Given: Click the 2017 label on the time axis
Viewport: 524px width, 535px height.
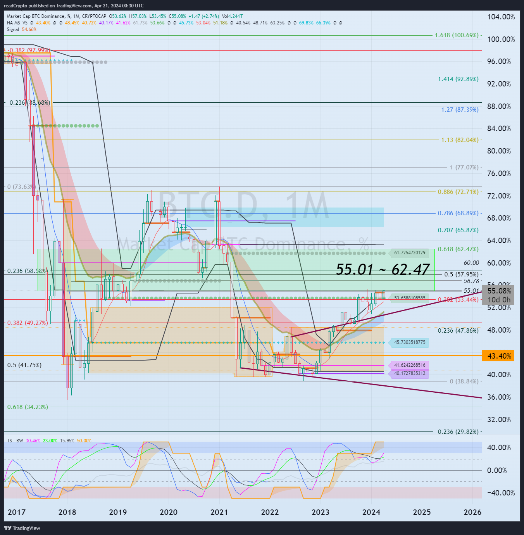Looking at the screenshot, I should click(17, 512).
